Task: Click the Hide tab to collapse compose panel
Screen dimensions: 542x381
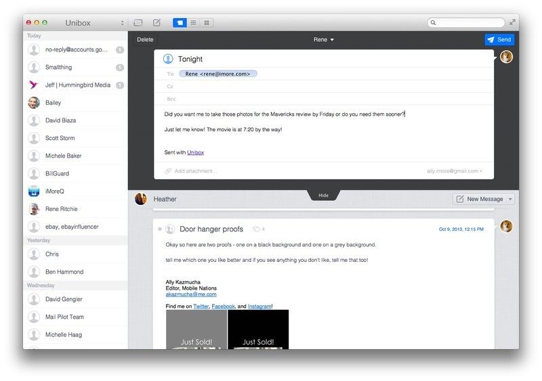Action: coord(323,195)
